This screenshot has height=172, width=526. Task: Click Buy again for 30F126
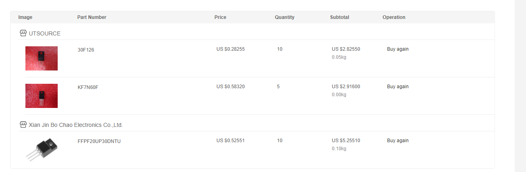pyautogui.click(x=398, y=49)
